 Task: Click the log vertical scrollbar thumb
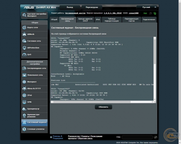pos(155,52)
